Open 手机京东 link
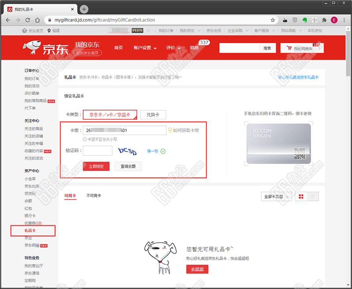Image resolution: width=352 pixels, height=289 pixels. (x=315, y=30)
